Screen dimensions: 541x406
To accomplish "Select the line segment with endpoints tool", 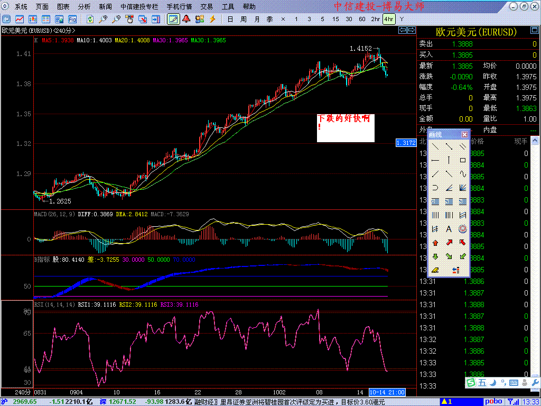I will click(449, 147).
